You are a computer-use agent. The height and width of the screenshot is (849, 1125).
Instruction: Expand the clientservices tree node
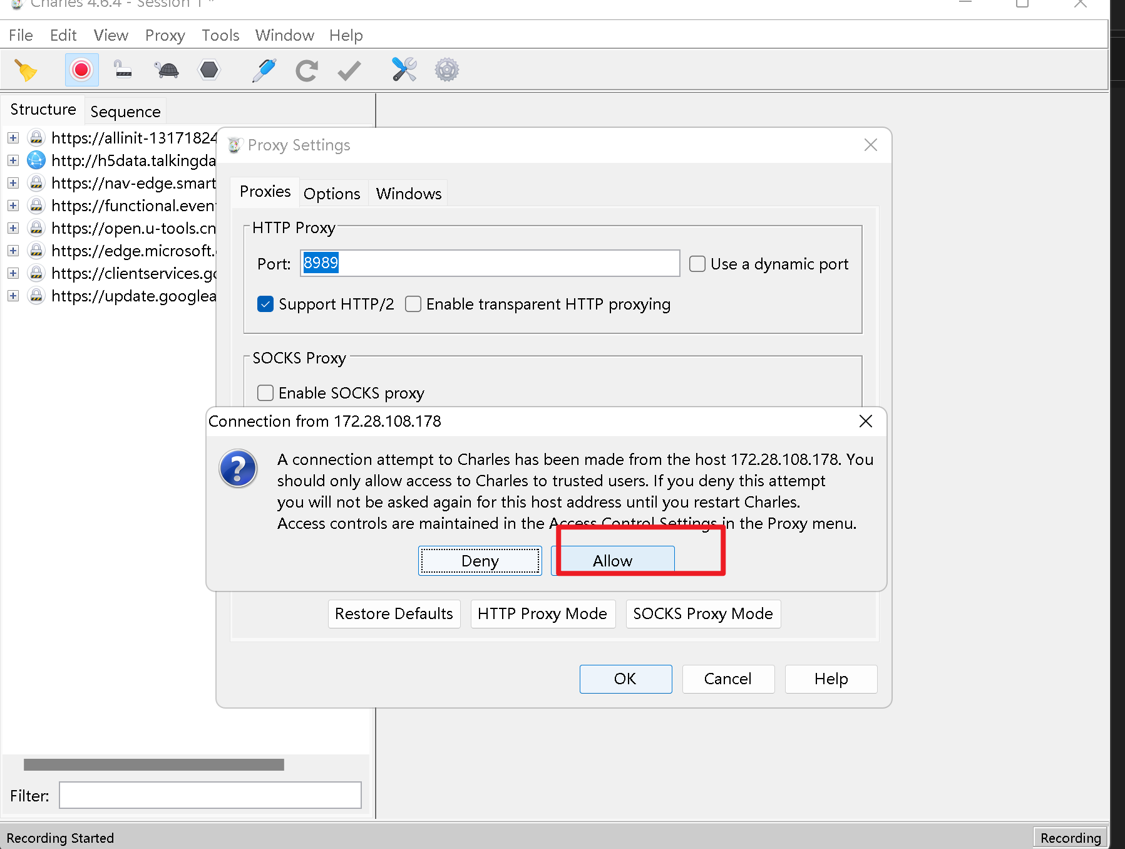pyautogui.click(x=13, y=273)
